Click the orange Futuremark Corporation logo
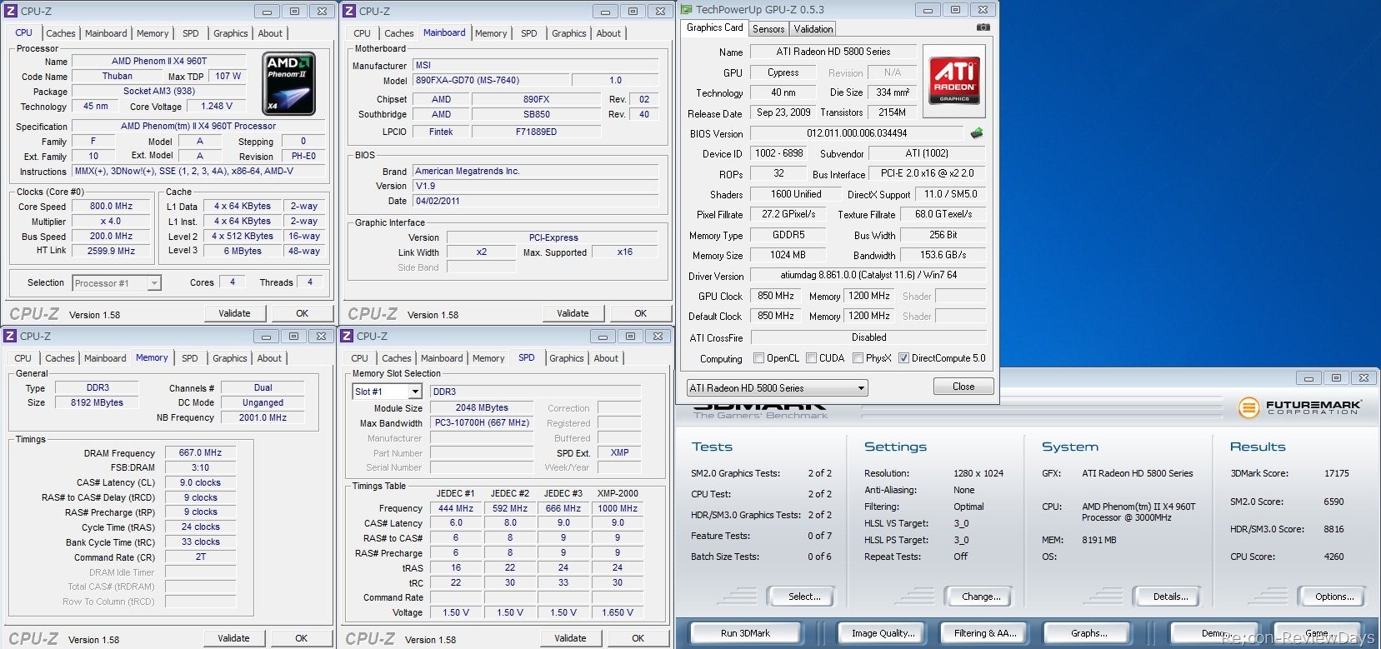Viewport: 1381px width, 649px height. tap(1248, 407)
